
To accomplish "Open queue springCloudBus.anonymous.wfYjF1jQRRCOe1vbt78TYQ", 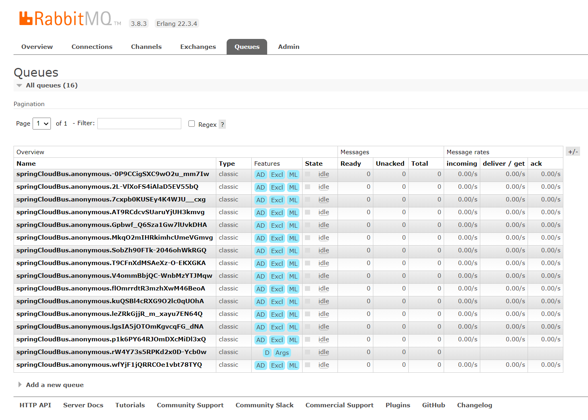I will 109,365.
